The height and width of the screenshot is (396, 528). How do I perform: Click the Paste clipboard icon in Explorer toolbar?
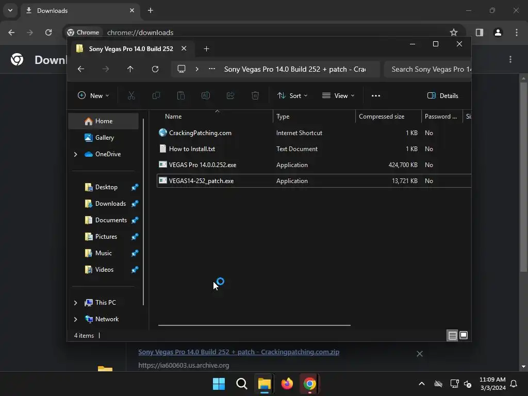(181, 95)
